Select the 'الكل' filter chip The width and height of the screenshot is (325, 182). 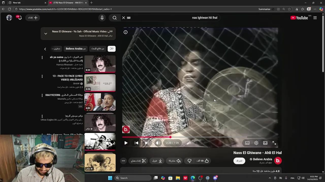tap(111, 49)
